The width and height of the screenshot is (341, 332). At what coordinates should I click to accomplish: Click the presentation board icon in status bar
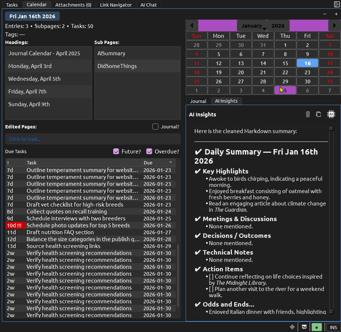[x=304, y=327]
